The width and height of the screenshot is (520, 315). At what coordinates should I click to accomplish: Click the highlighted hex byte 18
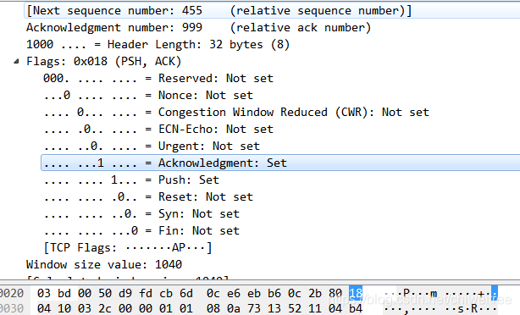tap(356, 294)
